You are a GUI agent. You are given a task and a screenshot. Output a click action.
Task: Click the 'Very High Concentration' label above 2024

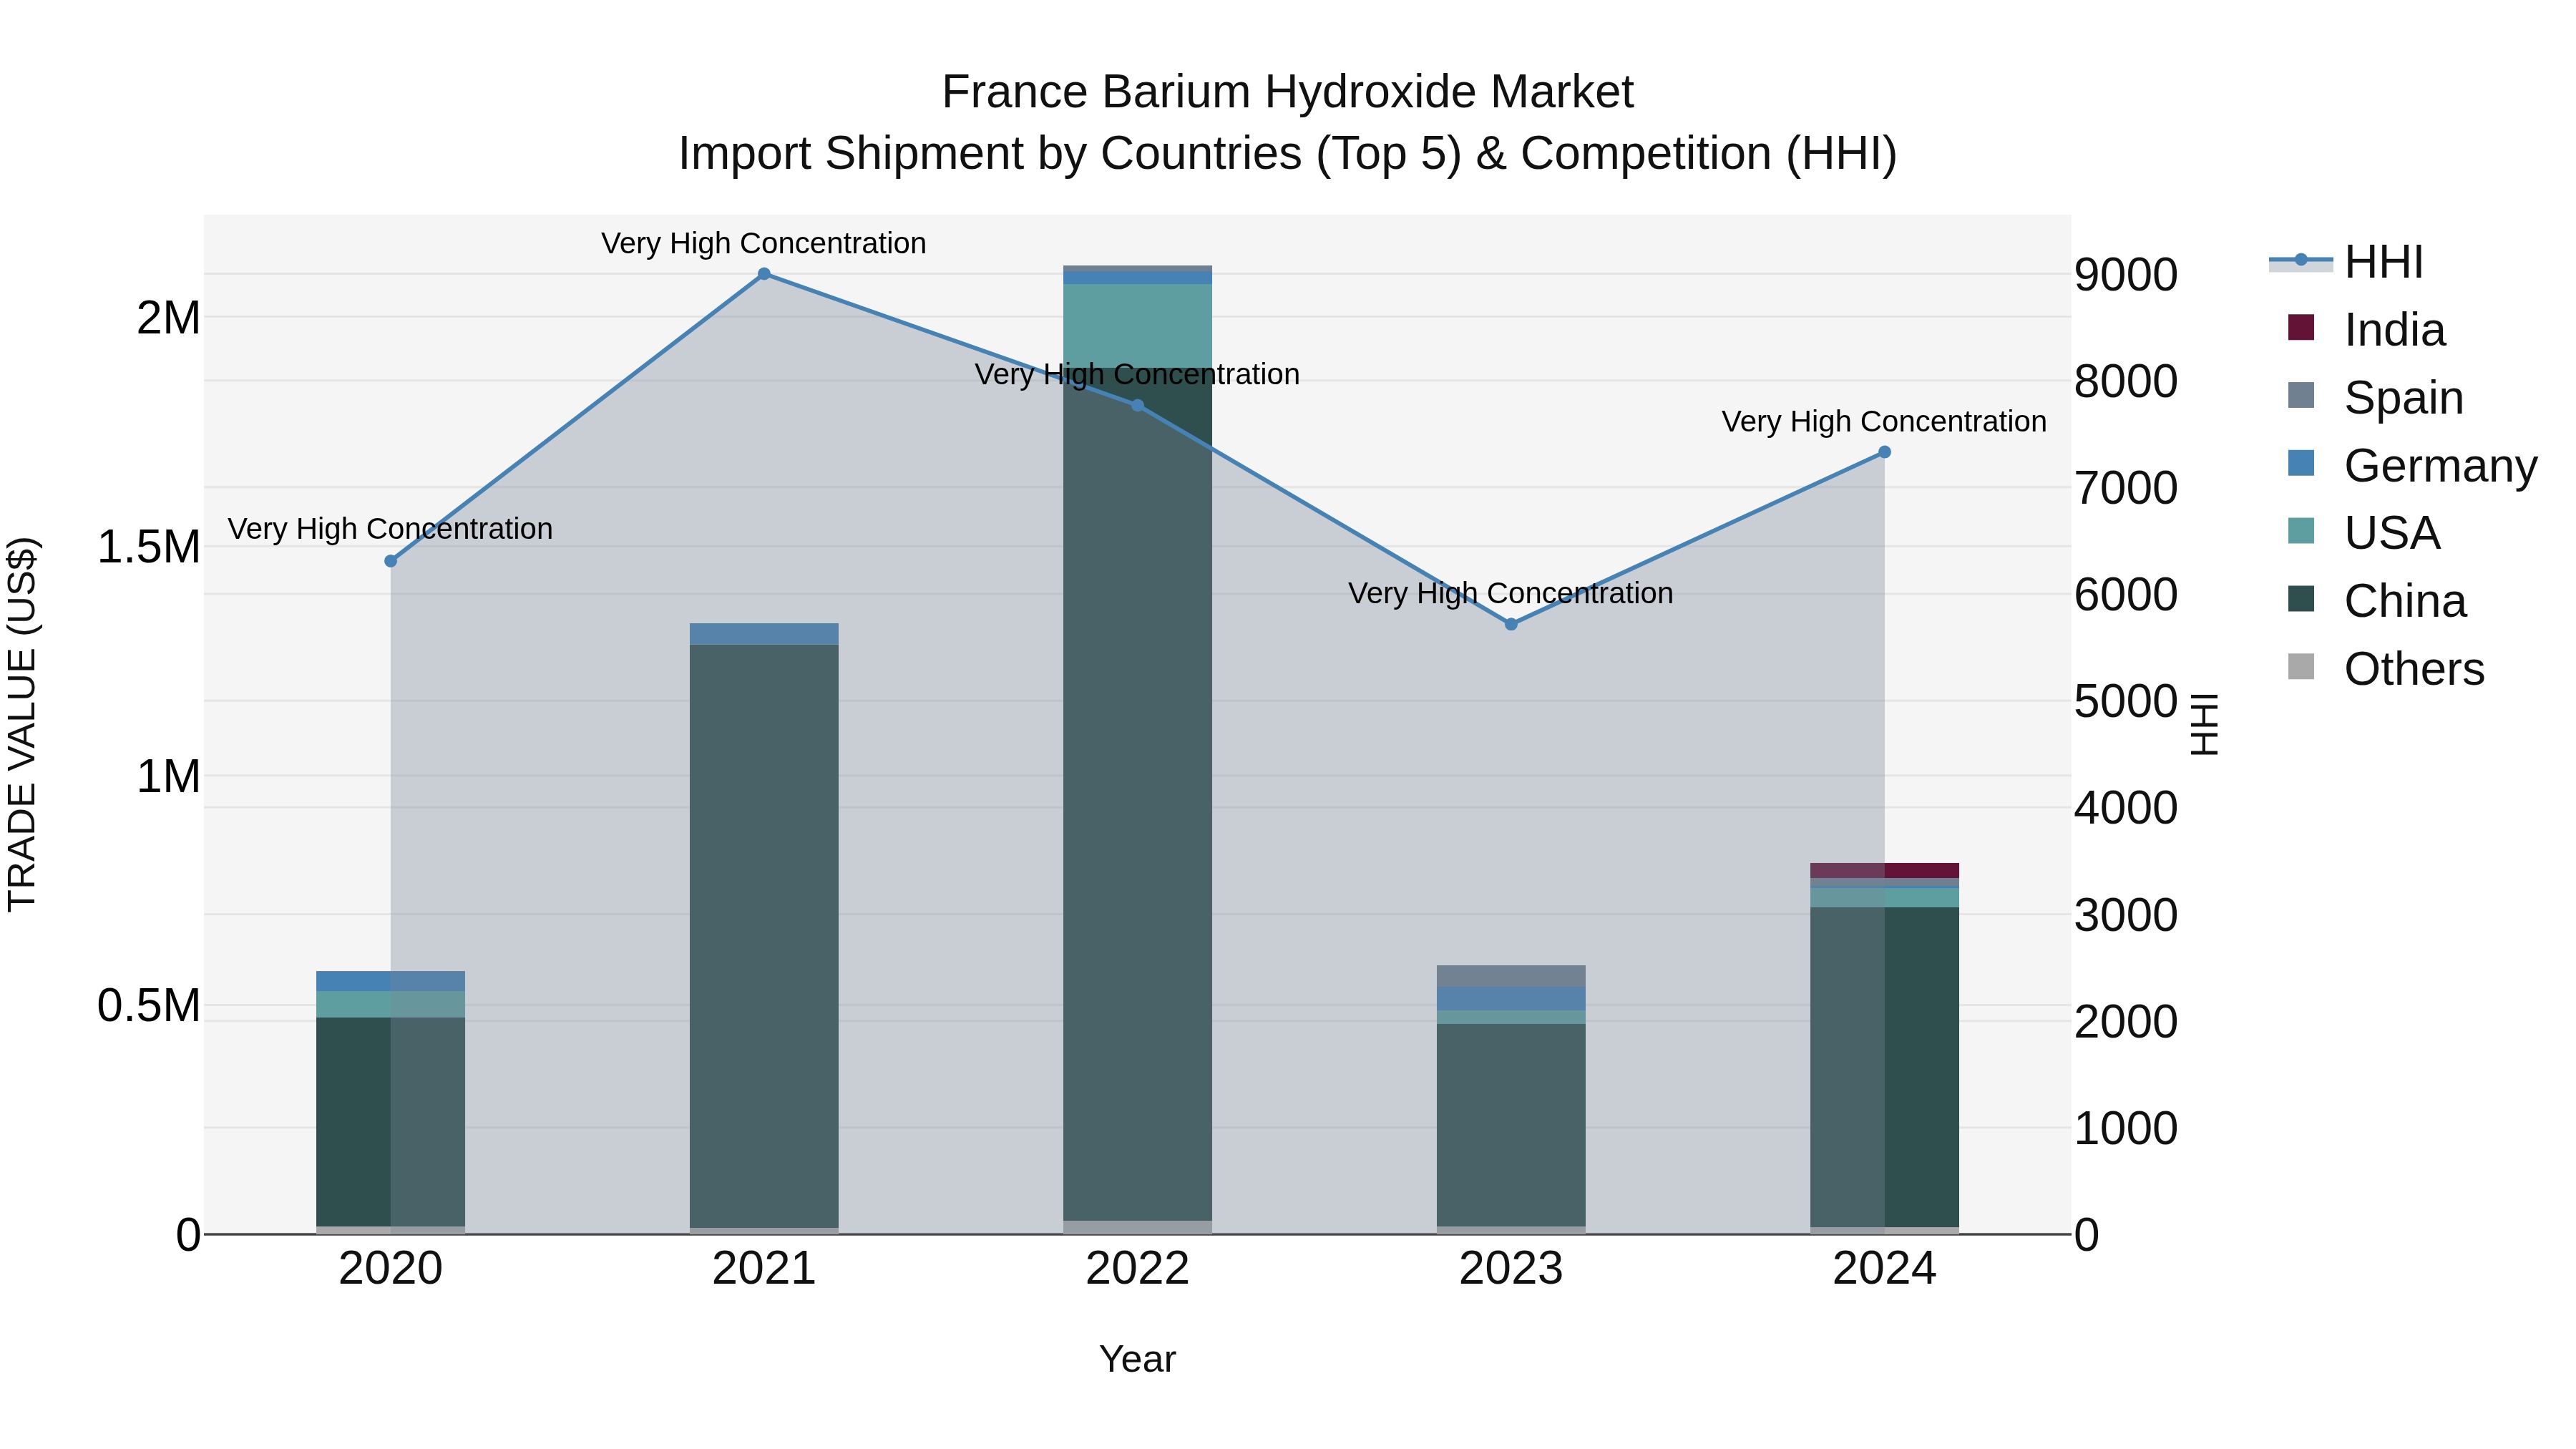(1884, 421)
